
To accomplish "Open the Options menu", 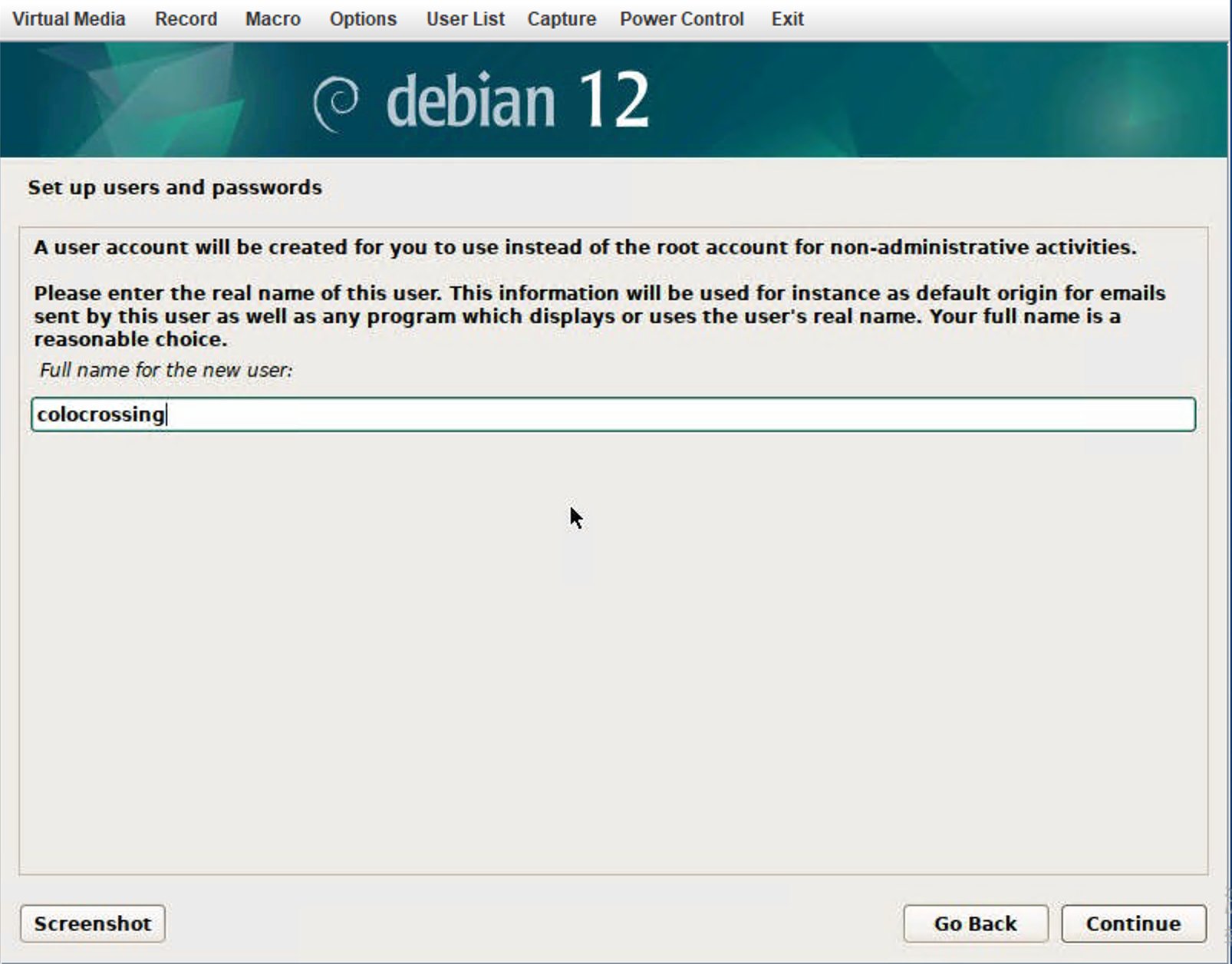I will [x=363, y=19].
